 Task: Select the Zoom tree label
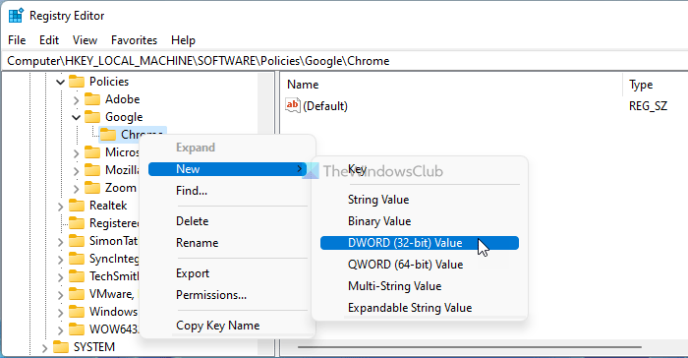(x=121, y=188)
